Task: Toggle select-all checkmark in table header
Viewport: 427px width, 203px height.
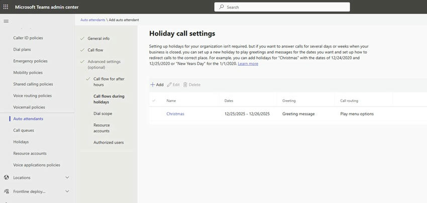Action: 154,101
